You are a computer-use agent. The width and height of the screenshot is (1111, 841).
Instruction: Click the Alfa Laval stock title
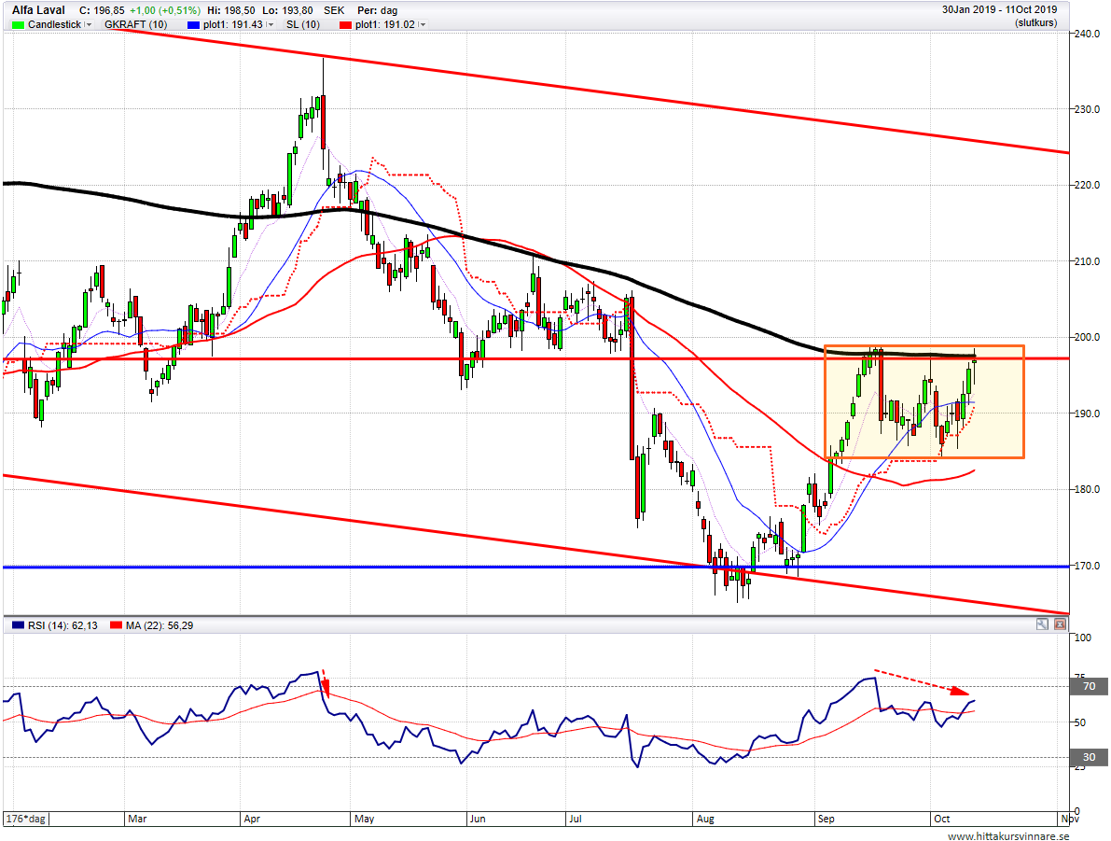(38, 10)
